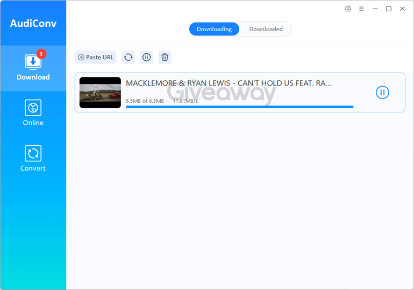The width and height of the screenshot is (414, 290).
Task: Select the MACKLEMORE & RYAN LEWIS title text
Action: 229,83
